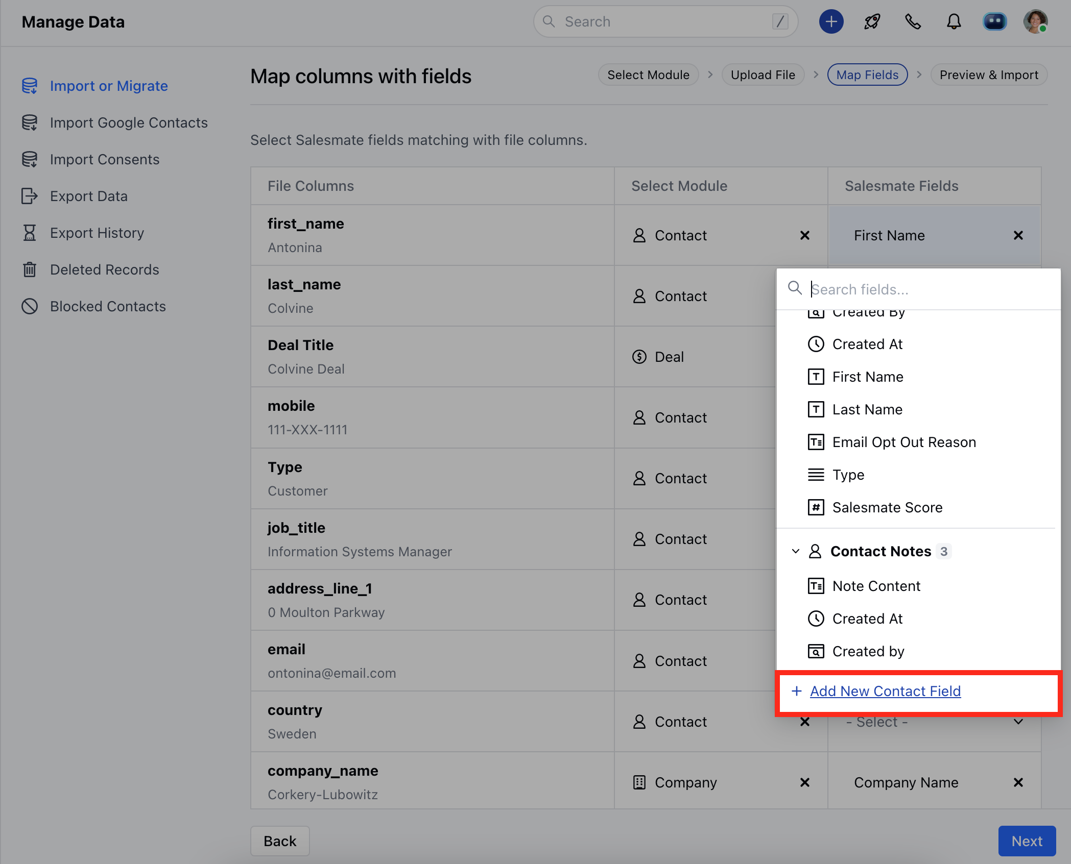
Task: Click the Blocked Contacts ban icon
Action: tap(29, 306)
